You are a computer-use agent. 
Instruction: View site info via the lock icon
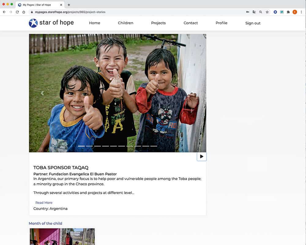coord(32,12)
